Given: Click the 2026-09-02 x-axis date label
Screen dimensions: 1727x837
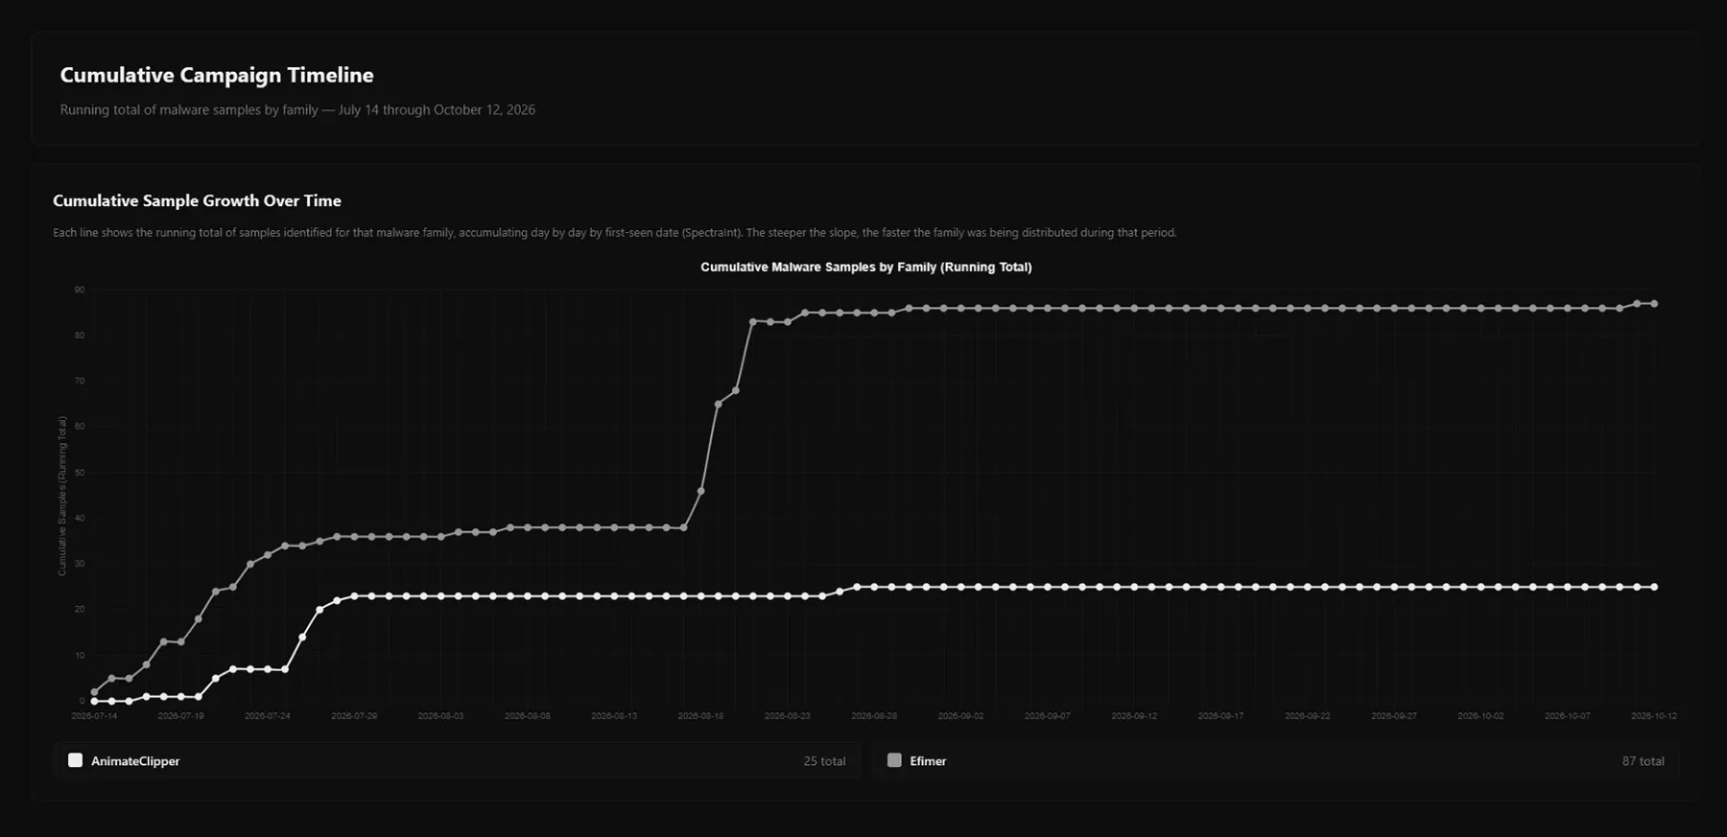Looking at the screenshot, I should (960, 716).
